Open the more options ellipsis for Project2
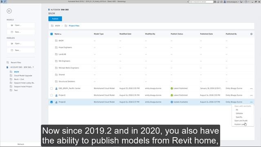 coord(251,102)
